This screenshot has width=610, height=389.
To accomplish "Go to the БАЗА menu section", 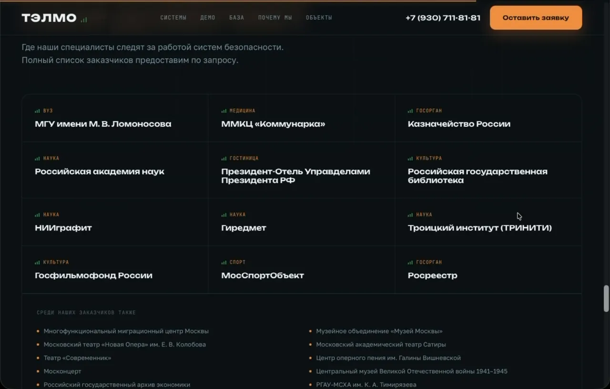I will 236,18.
